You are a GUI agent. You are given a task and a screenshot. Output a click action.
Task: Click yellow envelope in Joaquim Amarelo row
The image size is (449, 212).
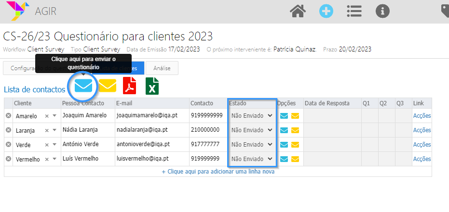tap(295, 116)
